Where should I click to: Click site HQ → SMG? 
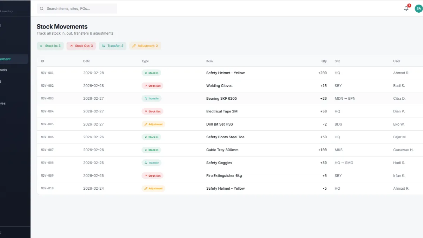(344, 163)
